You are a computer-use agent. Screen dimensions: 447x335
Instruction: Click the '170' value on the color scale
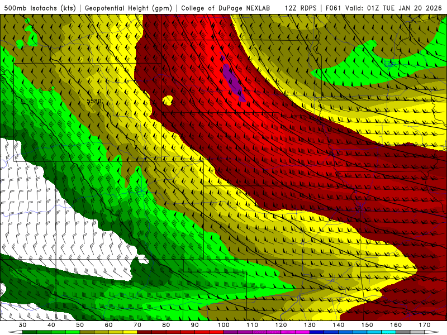tap(425, 325)
